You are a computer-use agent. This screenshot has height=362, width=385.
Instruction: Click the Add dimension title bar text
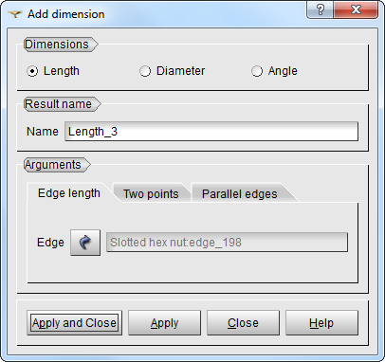(x=66, y=14)
